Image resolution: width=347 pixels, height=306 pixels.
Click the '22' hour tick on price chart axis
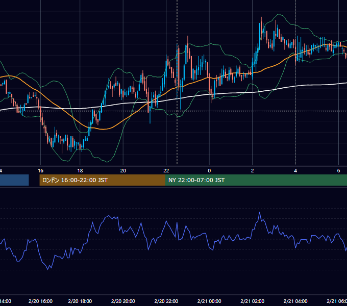tap(166, 171)
